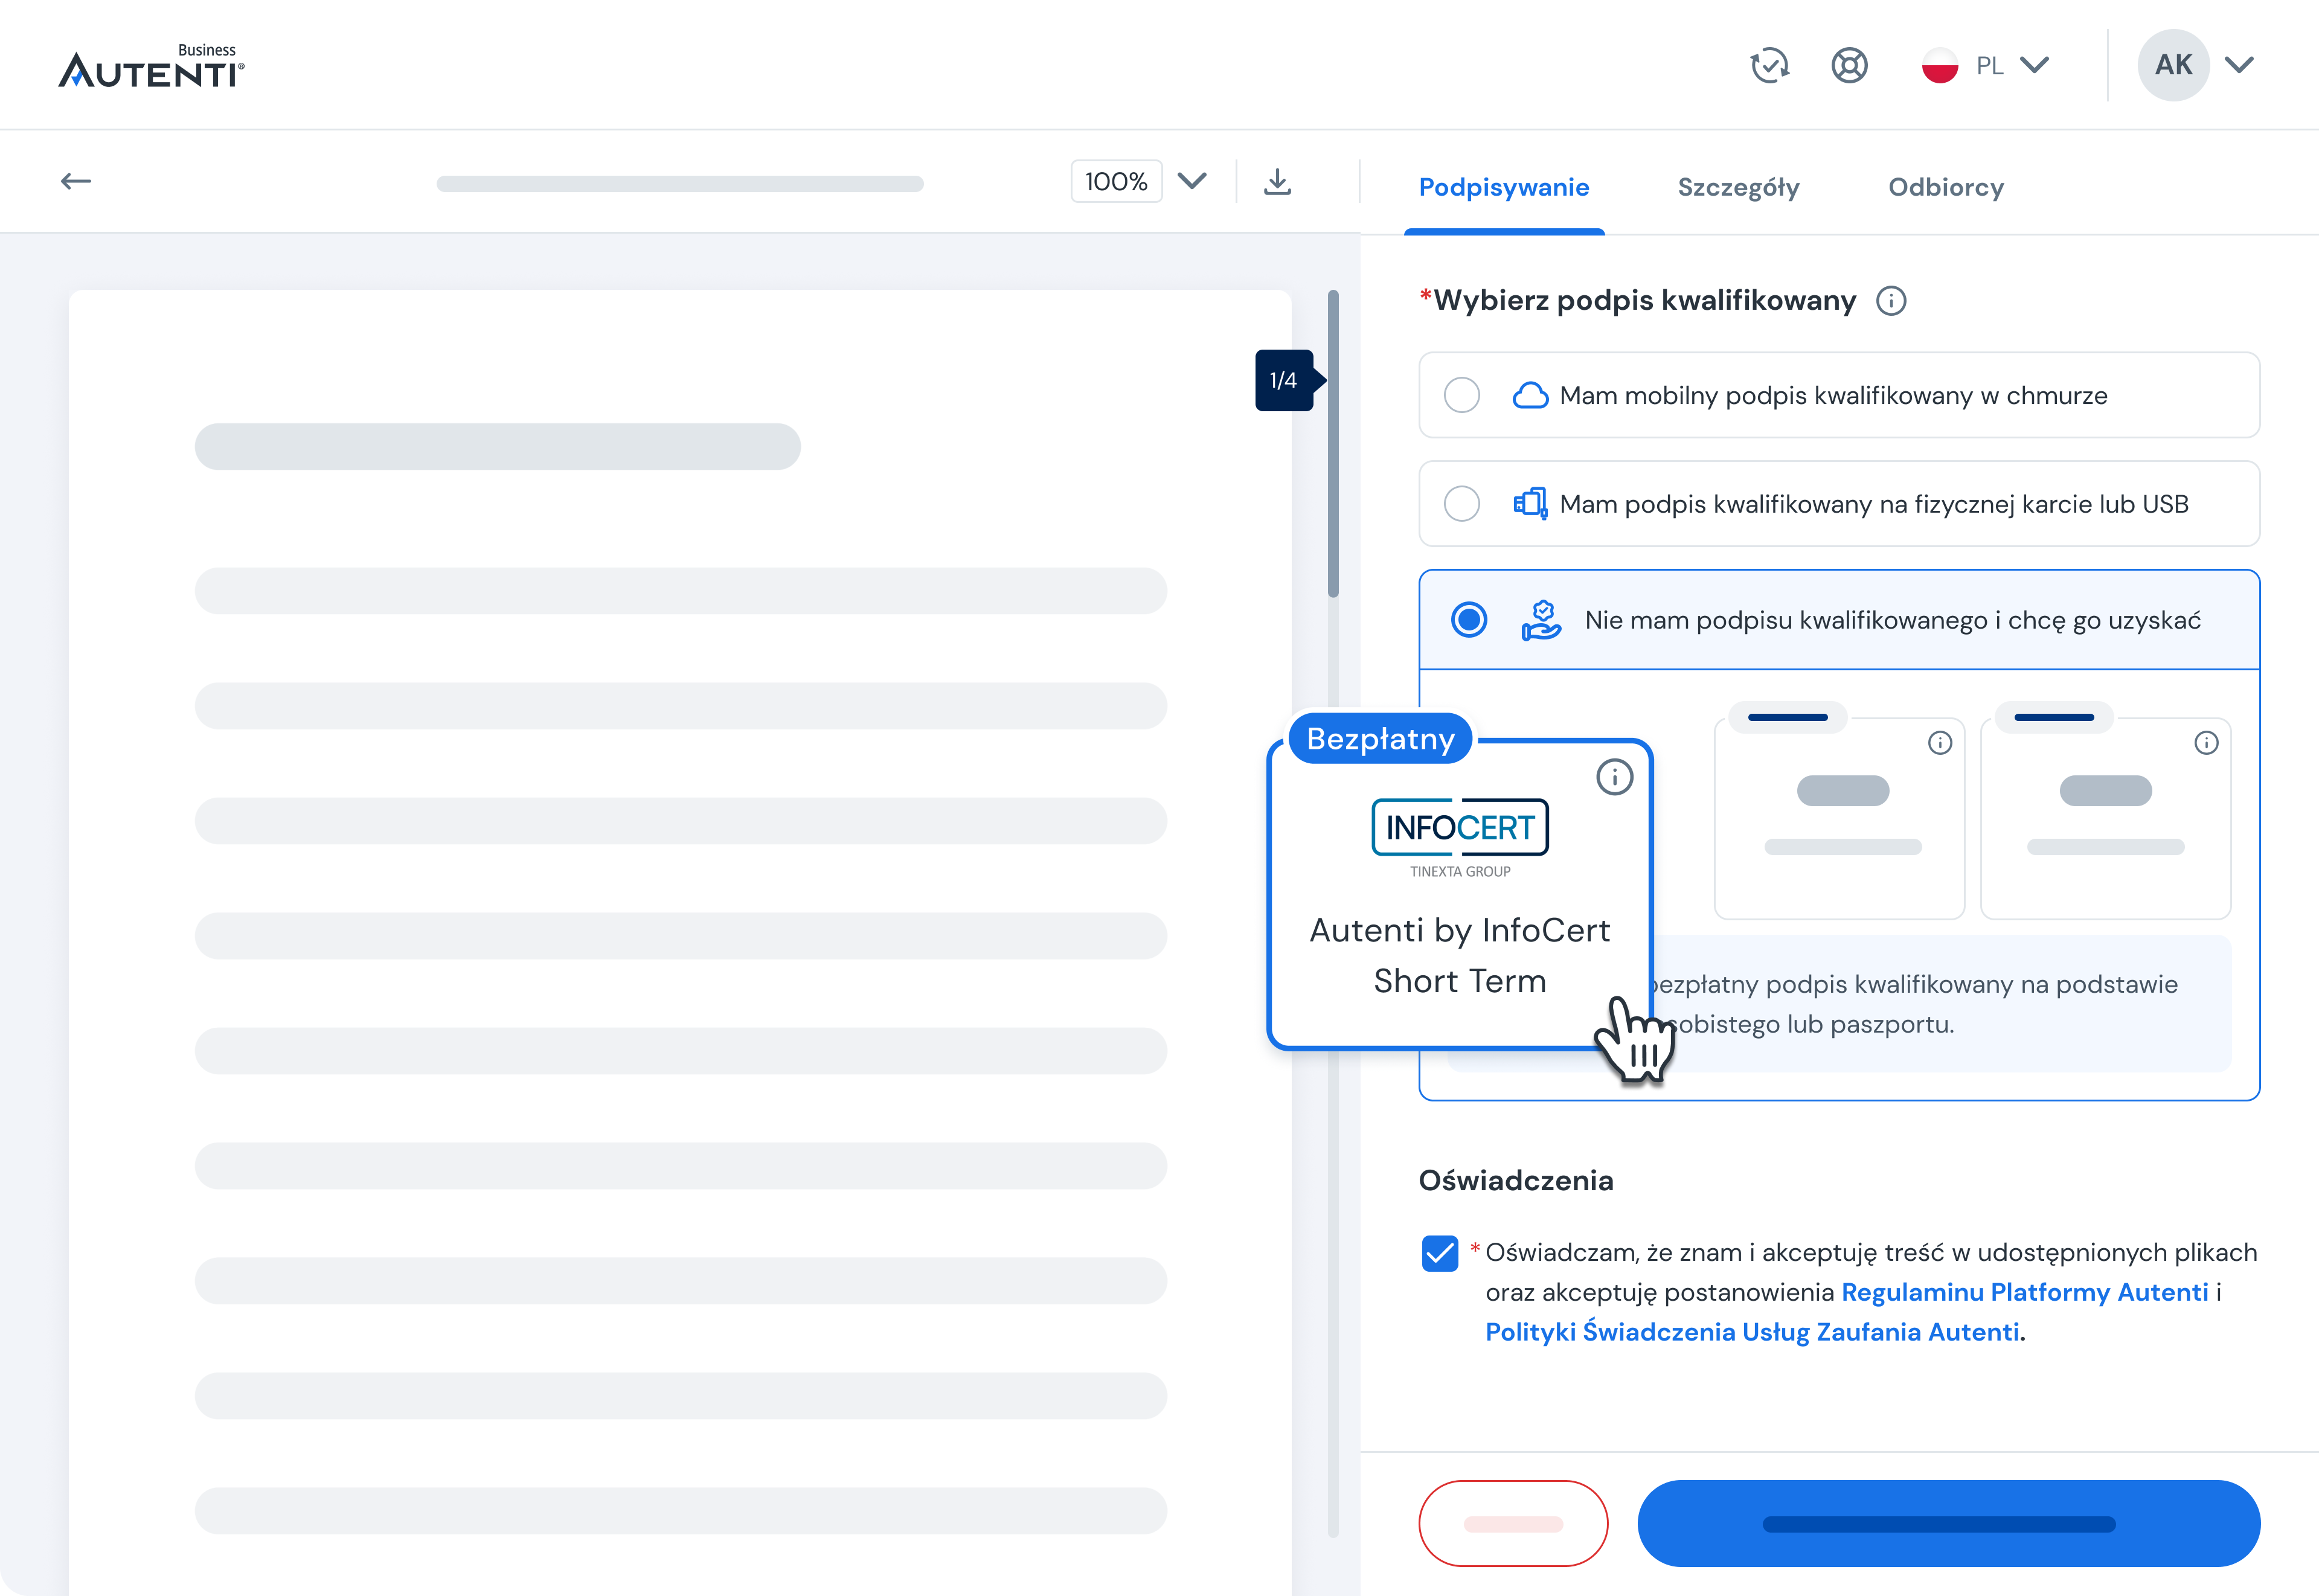The width and height of the screenshot is (2319, 1596).
Task: Click the document vertical scrollbar thumb
Action: [x=1333, y=445]
